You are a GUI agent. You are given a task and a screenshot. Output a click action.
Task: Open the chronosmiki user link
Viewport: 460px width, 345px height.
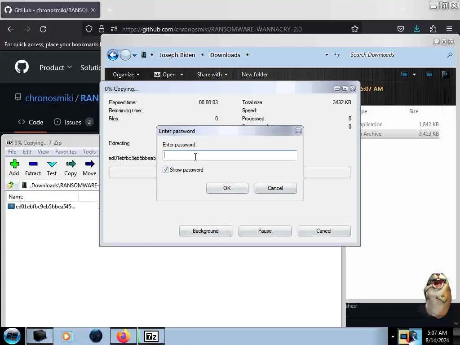[x=49, y=97]
